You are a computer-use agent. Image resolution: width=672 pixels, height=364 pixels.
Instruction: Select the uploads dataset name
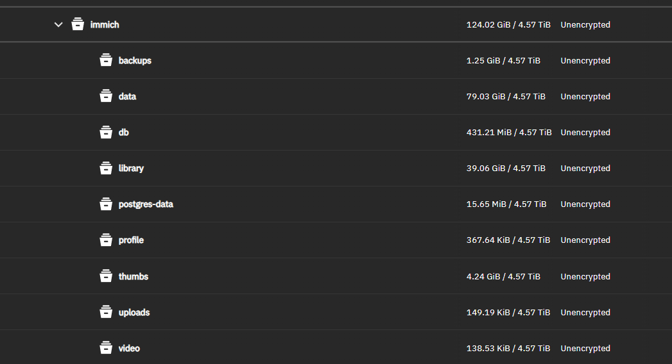pos(134,313)
